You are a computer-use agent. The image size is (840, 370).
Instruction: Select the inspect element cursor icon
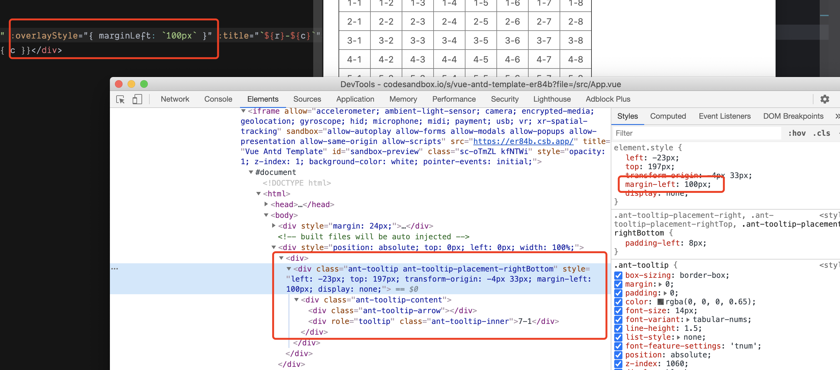click(120, 99)
